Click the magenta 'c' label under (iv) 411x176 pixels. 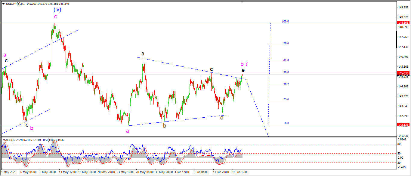click(55, 16)
